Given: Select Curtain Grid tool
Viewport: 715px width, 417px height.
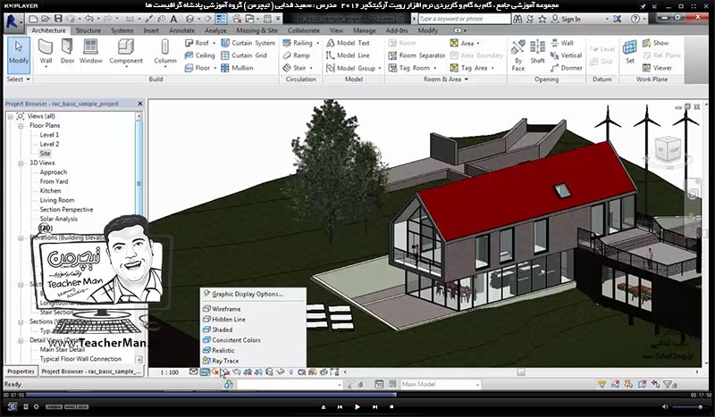Looking at the screenshot, I should (x=244, y=55).
